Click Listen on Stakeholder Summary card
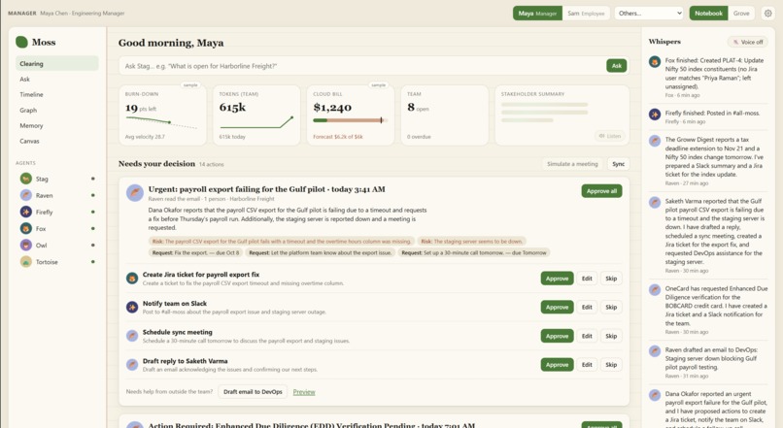This screenshot has height=428, width=783. click(610, 136)
